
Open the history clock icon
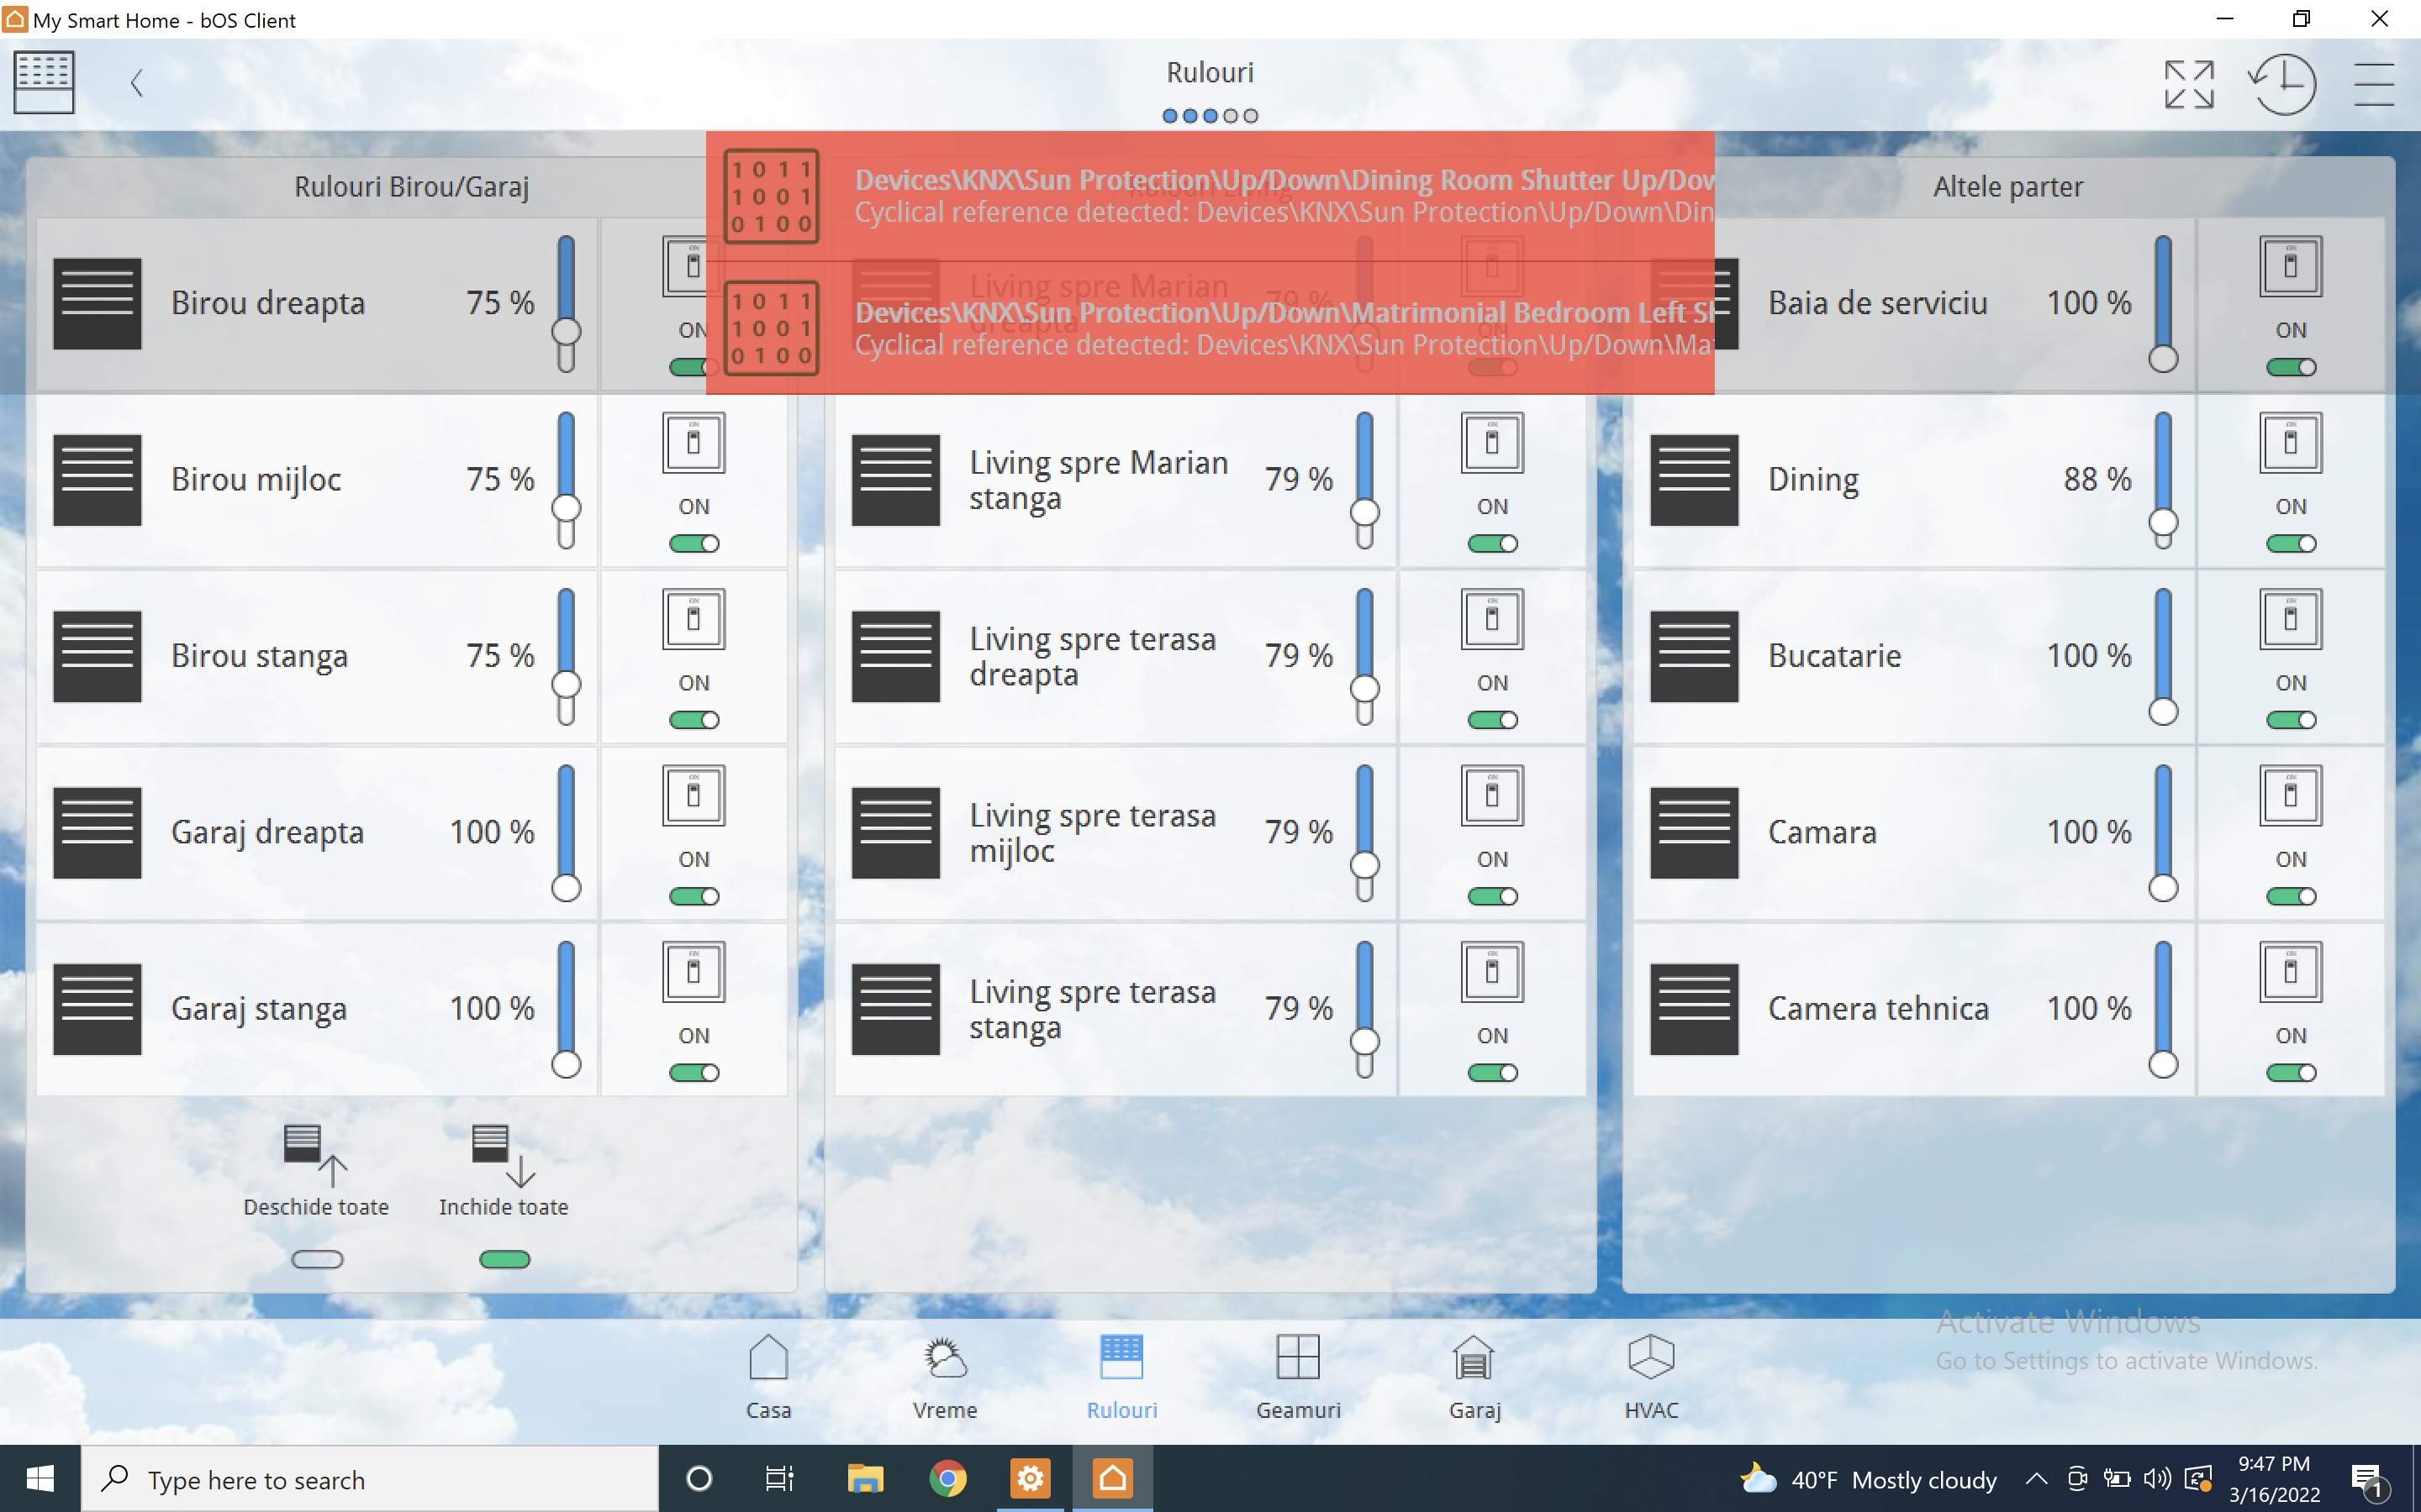(x=2282, y=84)
